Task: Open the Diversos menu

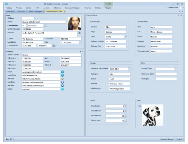Action: 88,8
